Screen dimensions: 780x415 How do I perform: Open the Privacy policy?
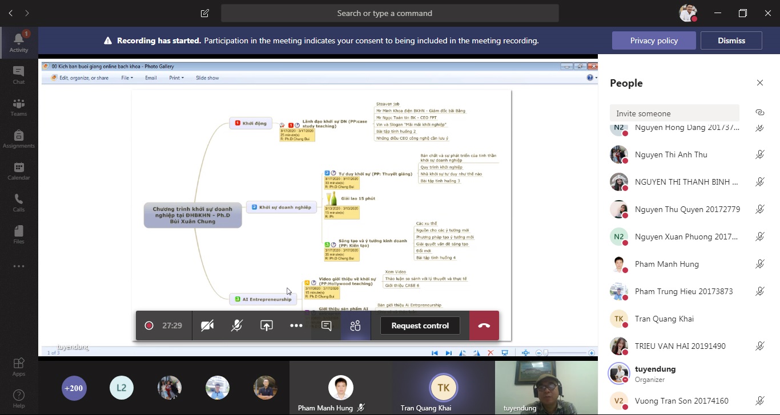654,40
